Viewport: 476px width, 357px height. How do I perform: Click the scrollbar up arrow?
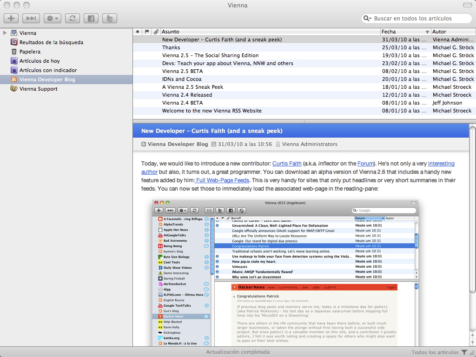click(472, 335)
